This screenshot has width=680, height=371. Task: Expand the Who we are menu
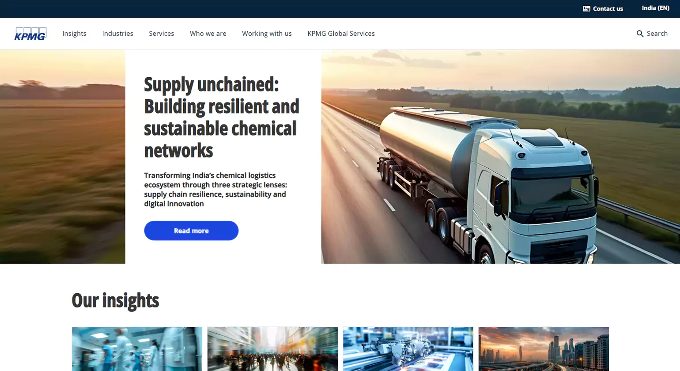208,34
